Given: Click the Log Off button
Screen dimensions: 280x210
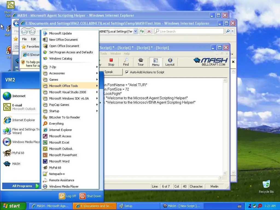Looking at the screenshot, I should pos(68,196).
